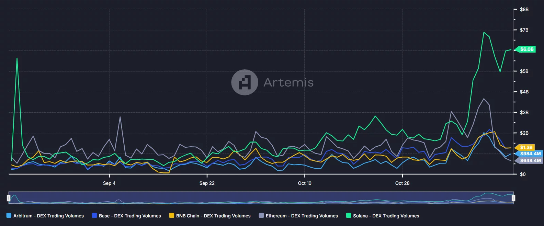Viewport: 544px width, 226px height.
Task: Toggle the Arbitrum - DEX Trading Volumes series label
Action: (48, 216)
